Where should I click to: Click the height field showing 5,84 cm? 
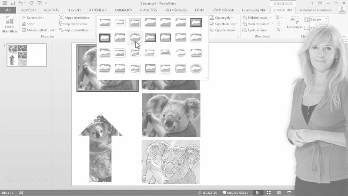[x=317, y=20]
